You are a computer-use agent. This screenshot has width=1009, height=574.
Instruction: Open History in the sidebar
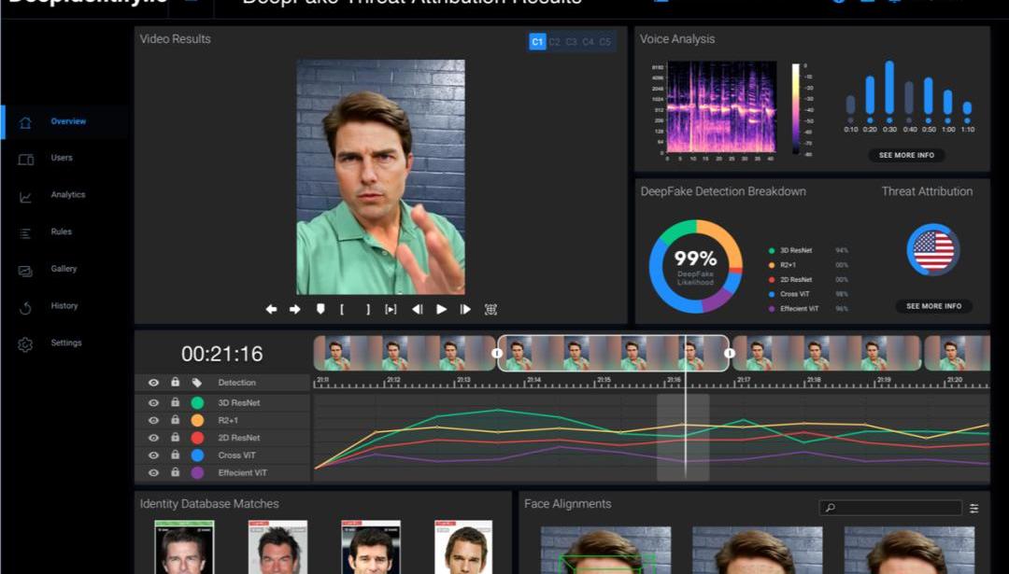pos(64,306)
